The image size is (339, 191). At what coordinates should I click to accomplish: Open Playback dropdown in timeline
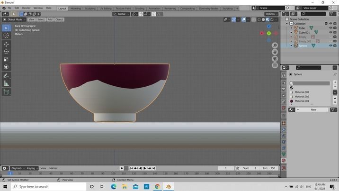click(x=17, y=168)
